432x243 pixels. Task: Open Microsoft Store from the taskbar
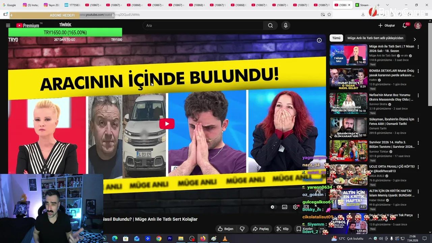tap(126, 239)
